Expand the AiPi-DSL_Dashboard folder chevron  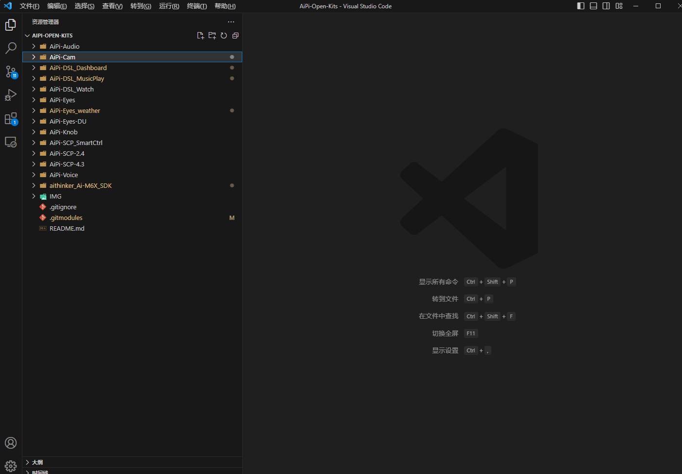34,68
